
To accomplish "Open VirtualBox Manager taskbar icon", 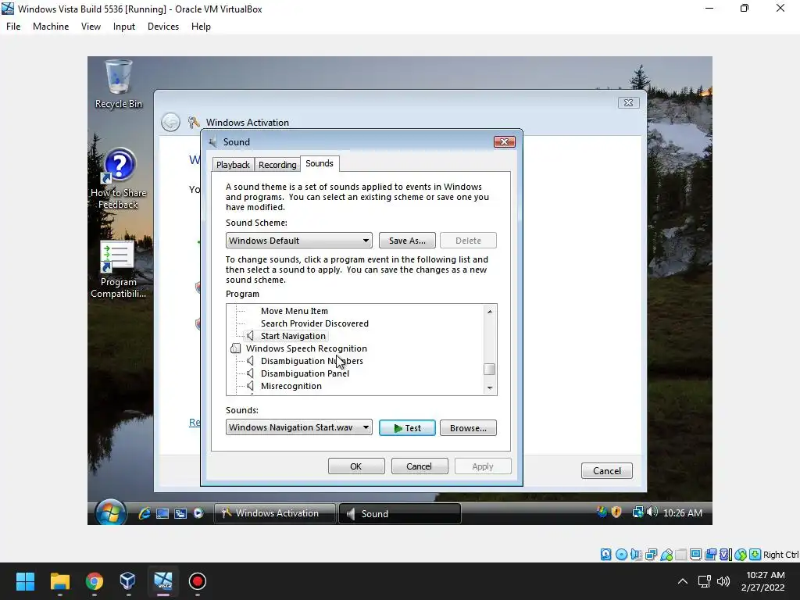I will pyautogui.click(x=128, y=581).
